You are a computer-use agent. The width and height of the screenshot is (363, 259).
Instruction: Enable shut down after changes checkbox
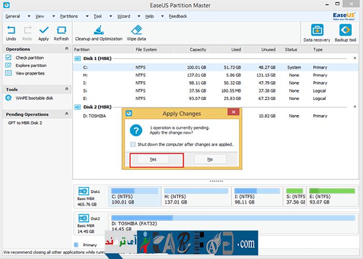click(x=133, y=145)
